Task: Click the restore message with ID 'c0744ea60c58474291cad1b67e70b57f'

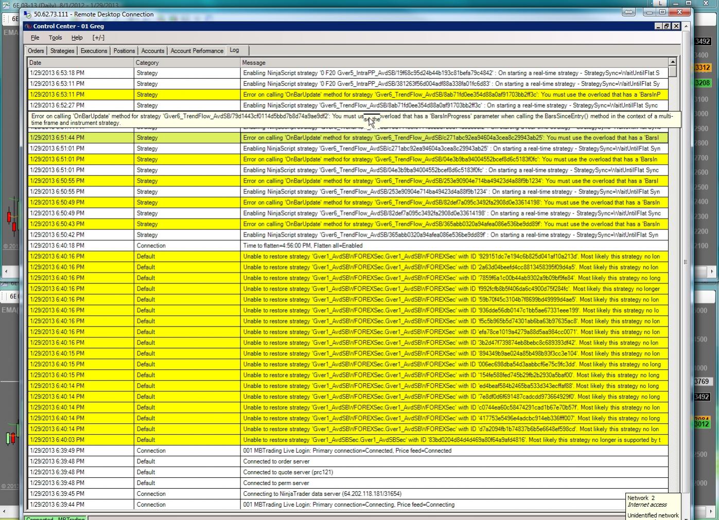Action: pyautogui.click(x=454, y=408)
